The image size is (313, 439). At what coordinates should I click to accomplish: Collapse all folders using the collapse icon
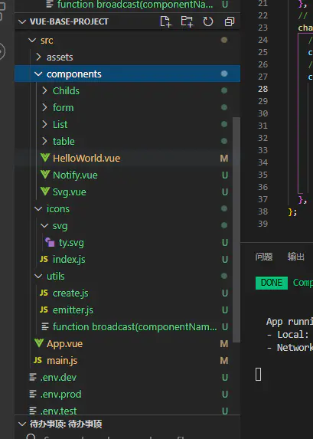point(230,21)
